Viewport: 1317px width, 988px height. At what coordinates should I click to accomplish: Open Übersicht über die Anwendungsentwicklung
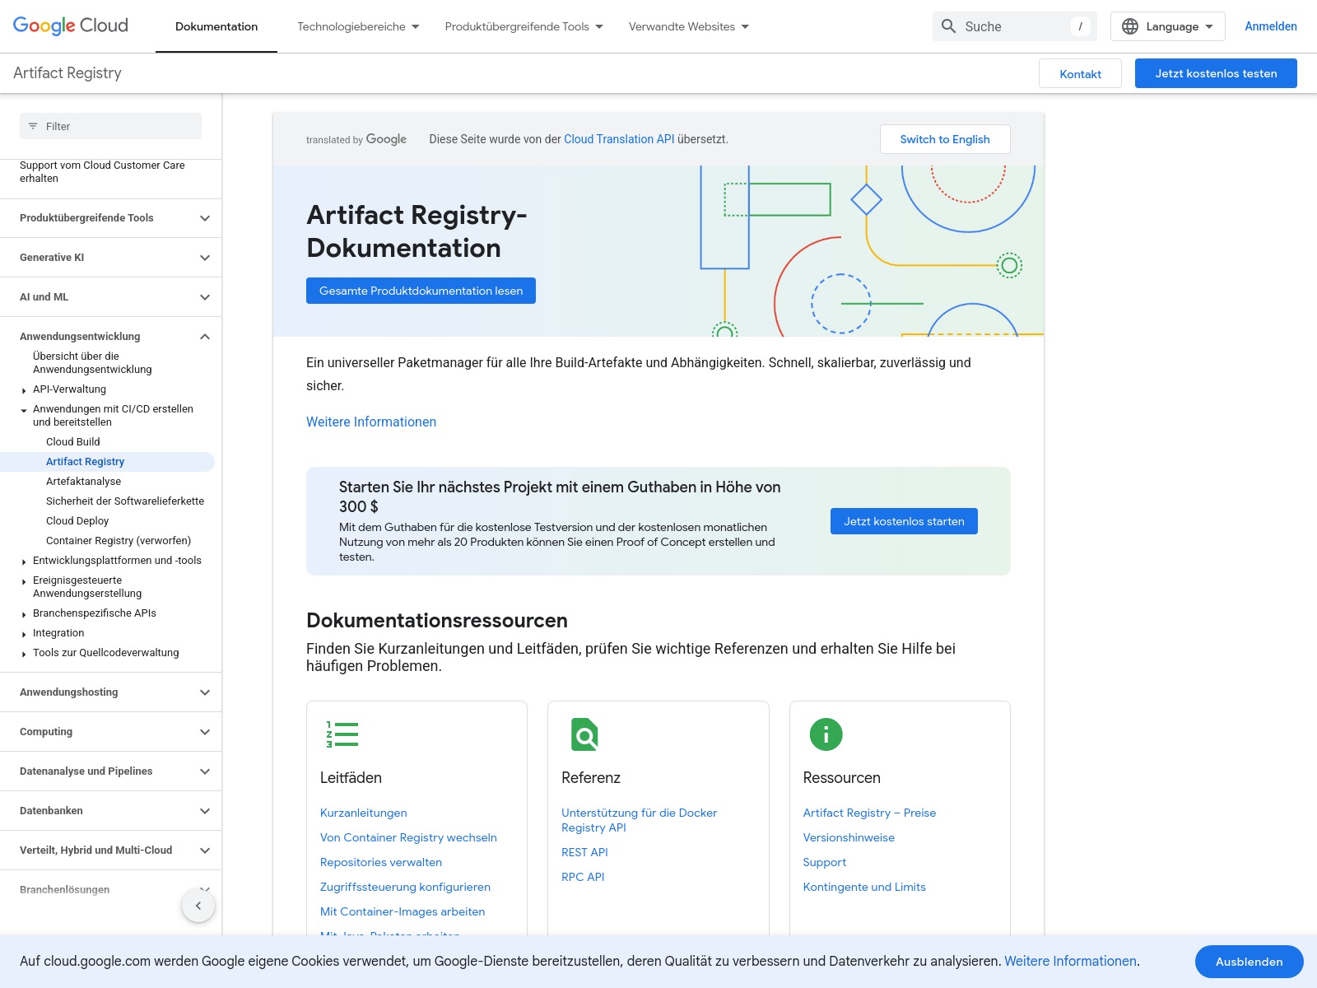pos(92,363)
